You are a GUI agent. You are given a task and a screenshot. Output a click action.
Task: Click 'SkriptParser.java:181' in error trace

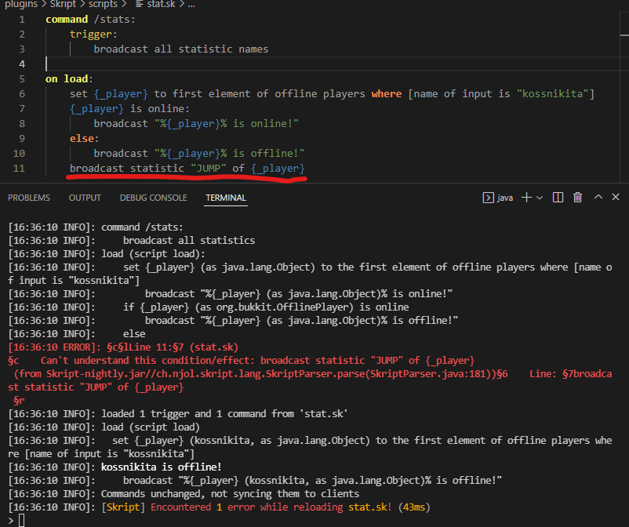[431, 374]
